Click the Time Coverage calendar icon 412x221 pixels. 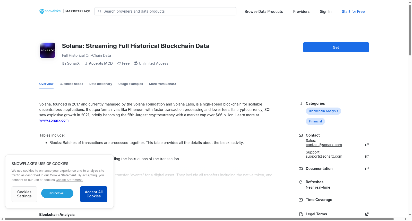click(x=301, y=200)
